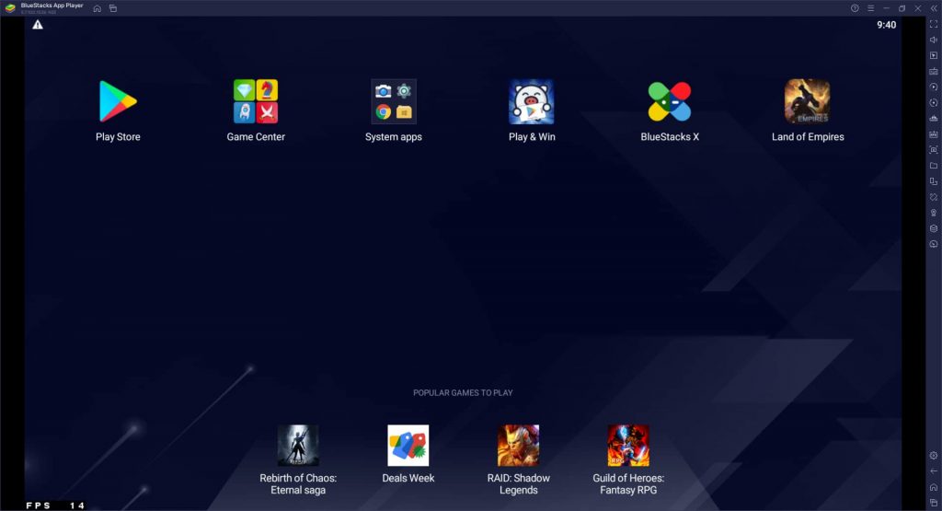Open the game controls keyboard icon
The height and width of the screenshot is (511, 942).
[934, 71]
